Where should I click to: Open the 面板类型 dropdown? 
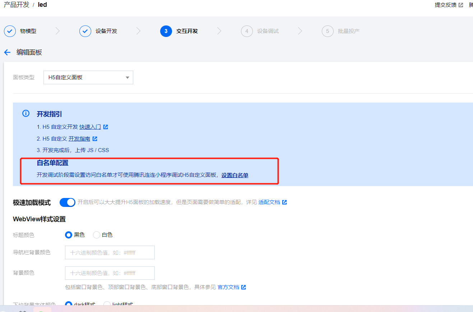(88, 77)
